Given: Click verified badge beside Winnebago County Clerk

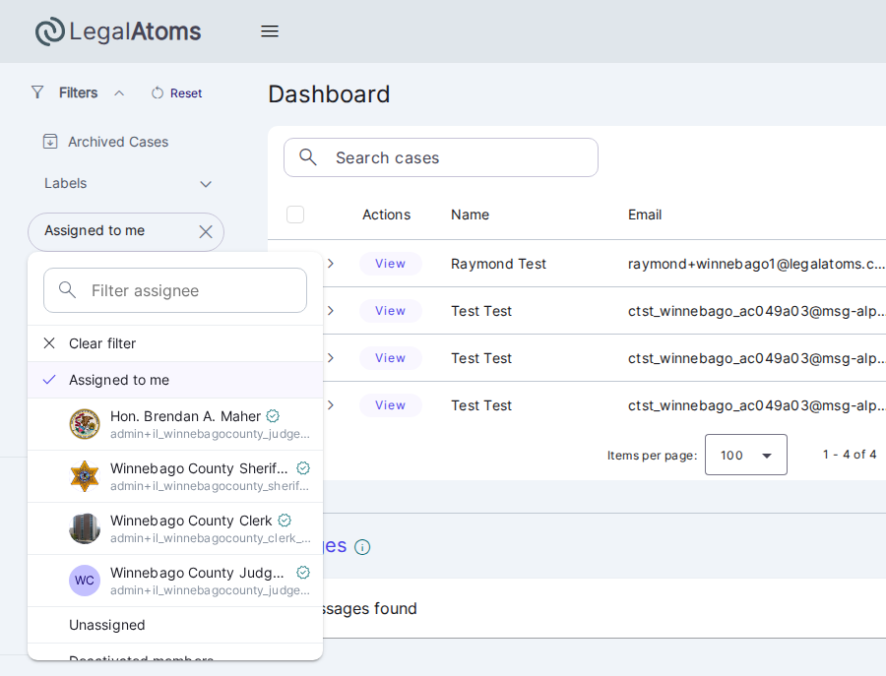Looking at the screenshot, I should coord(285,521).
